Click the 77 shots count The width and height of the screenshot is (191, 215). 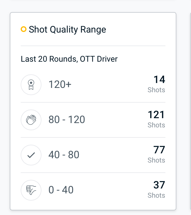tap(159, 150)
